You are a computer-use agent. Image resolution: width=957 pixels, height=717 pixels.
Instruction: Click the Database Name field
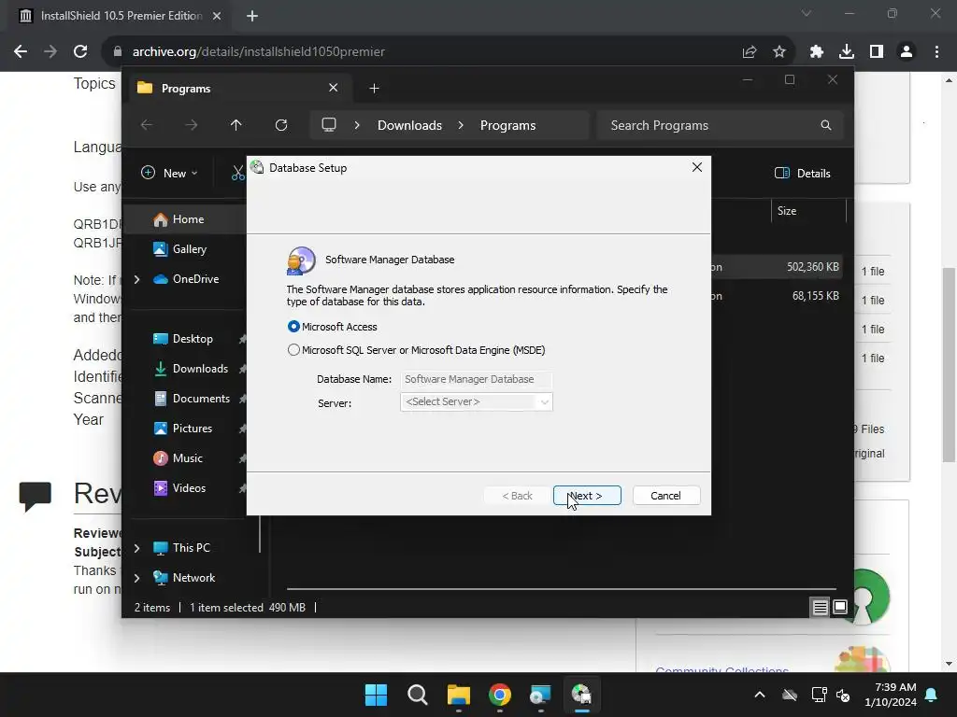[x=476, y=379]
